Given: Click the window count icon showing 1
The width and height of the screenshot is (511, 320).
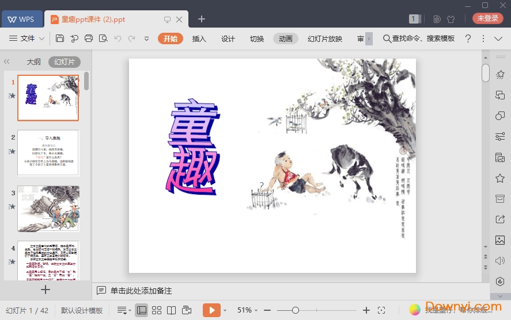Looking at the screenshot, I should click(x=415, y=19).
